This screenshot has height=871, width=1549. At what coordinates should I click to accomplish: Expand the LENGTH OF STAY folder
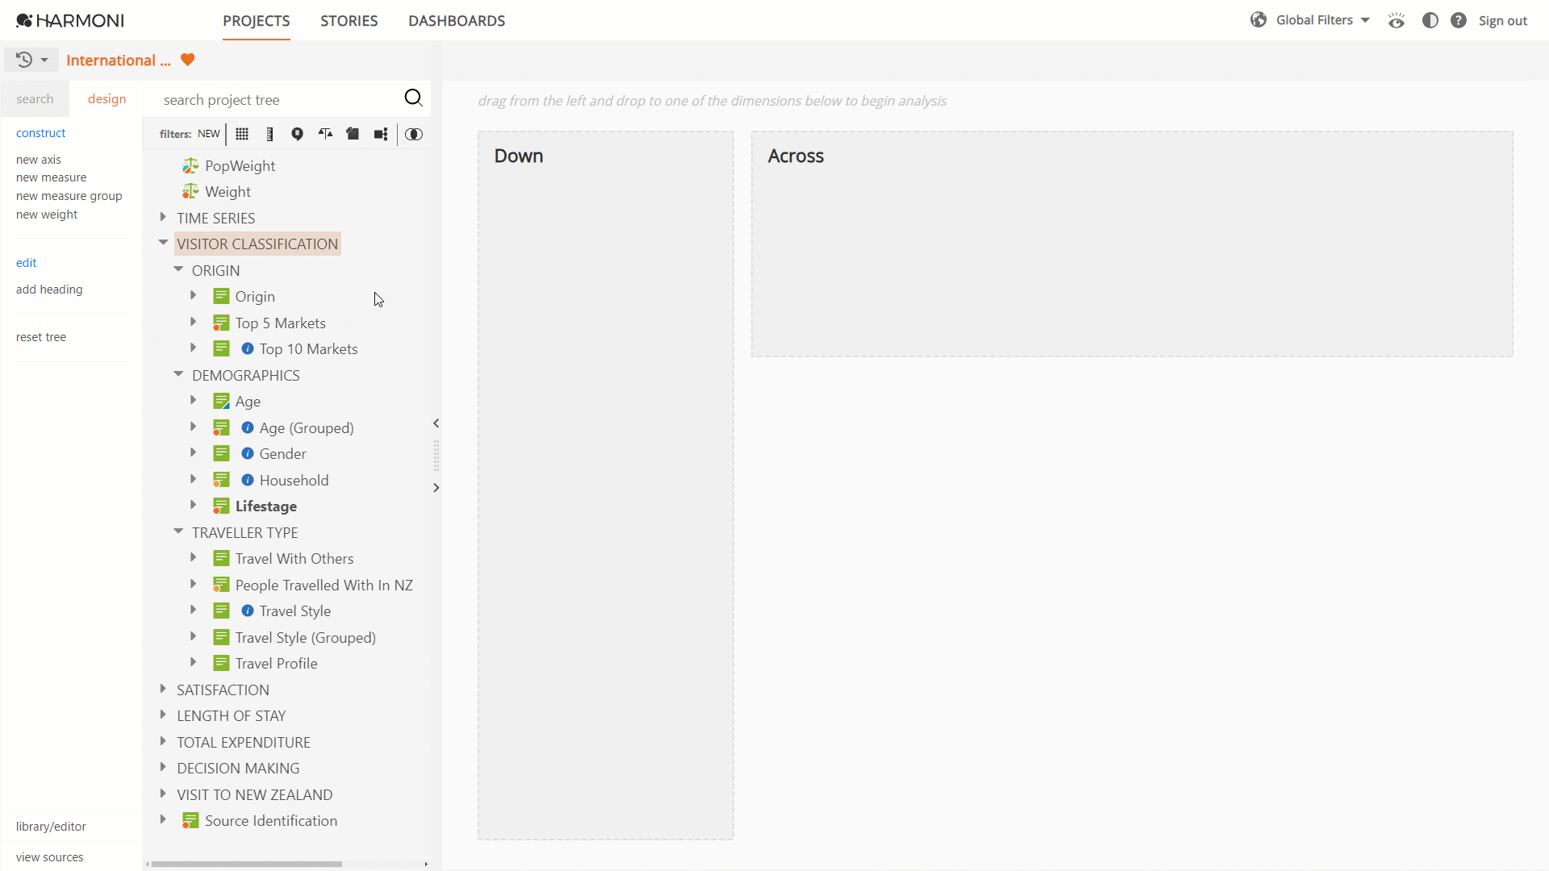pyautogui.click(x=163, y=715)
